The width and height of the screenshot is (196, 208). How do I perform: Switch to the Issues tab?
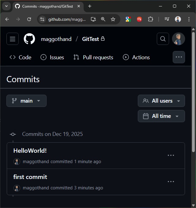pyautogui.click(x=52, y=57)
